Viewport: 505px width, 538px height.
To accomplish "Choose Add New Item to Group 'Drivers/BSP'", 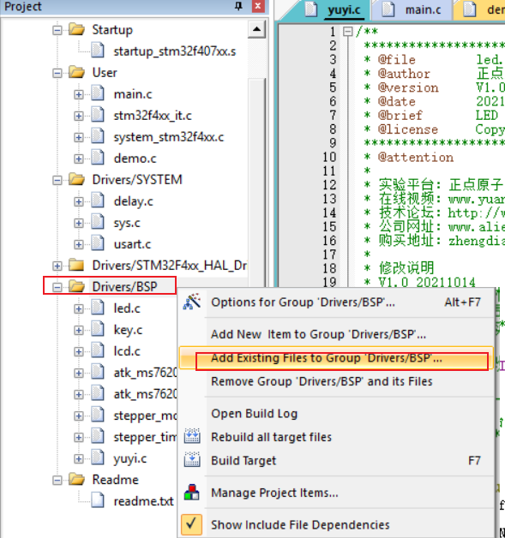I will pos(336,334).
